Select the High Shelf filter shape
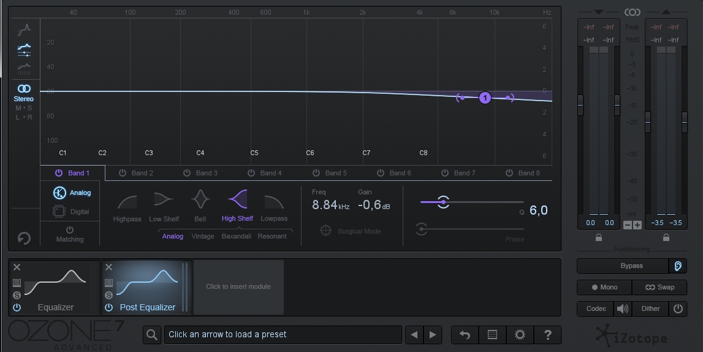 (x=237, y=201)
